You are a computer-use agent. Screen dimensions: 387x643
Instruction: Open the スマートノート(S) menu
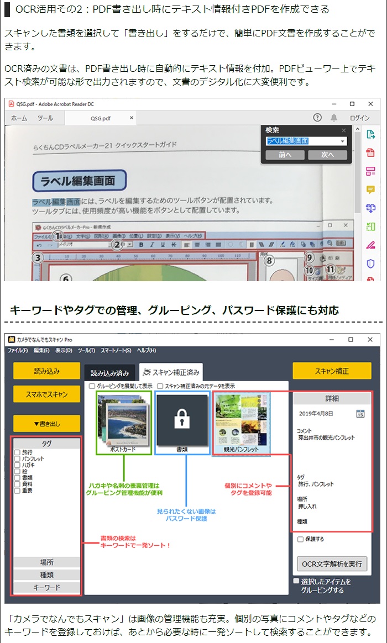(116, 351)
